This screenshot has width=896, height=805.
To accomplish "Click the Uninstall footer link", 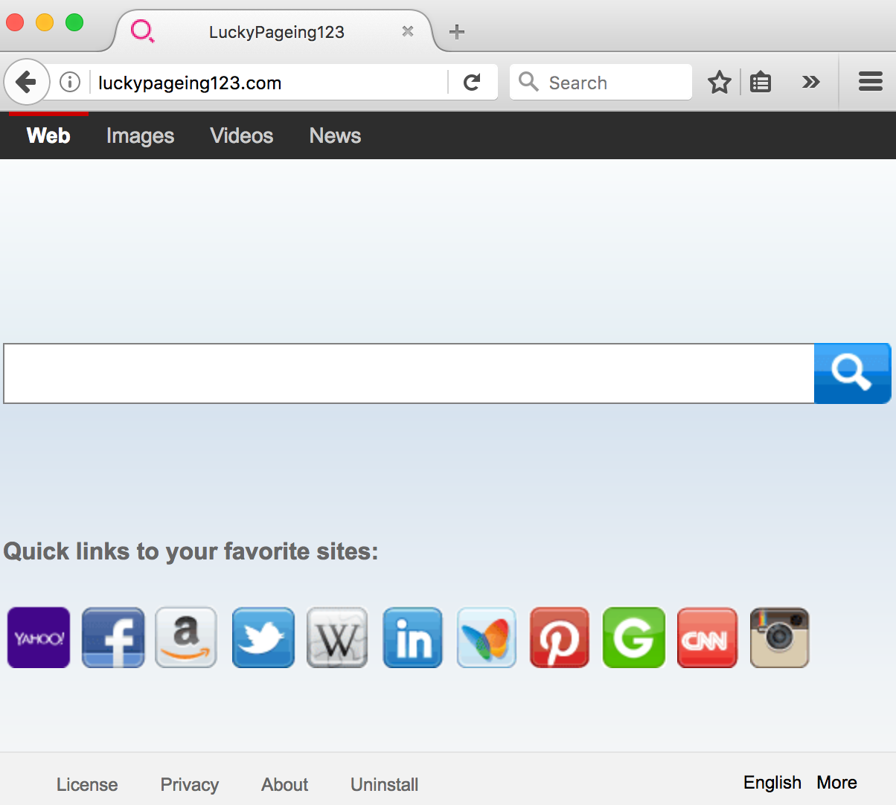I will pos(384,784).
